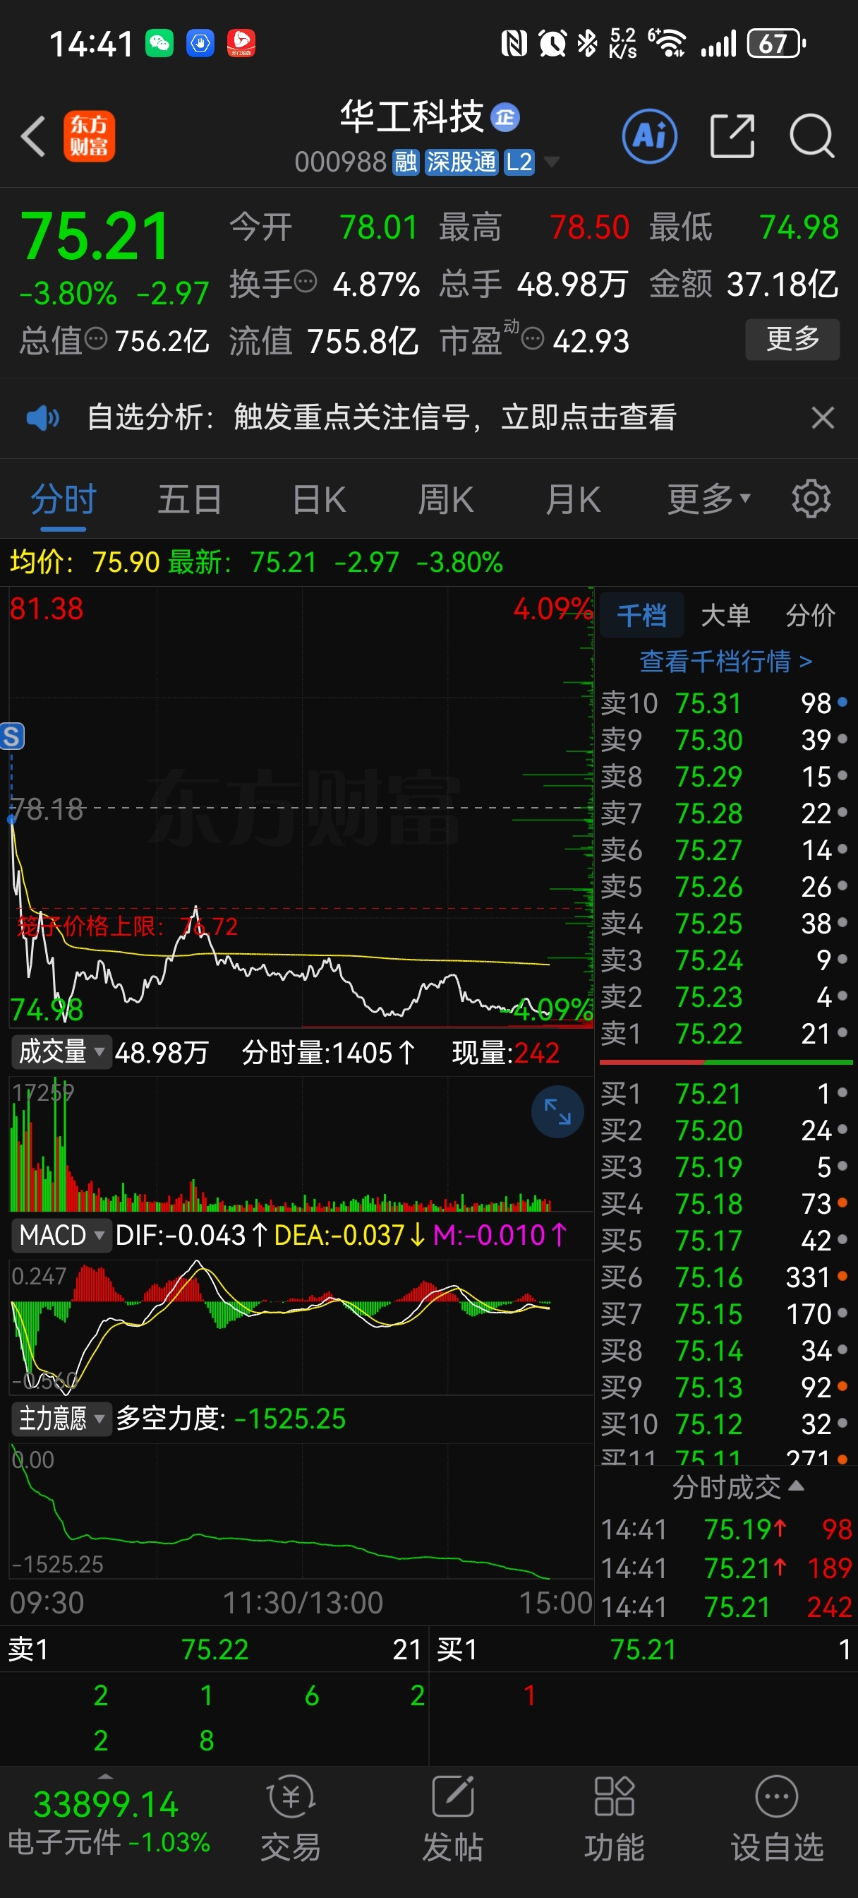
Task: Switch to 周K chart tab
Action: point(445,499)
